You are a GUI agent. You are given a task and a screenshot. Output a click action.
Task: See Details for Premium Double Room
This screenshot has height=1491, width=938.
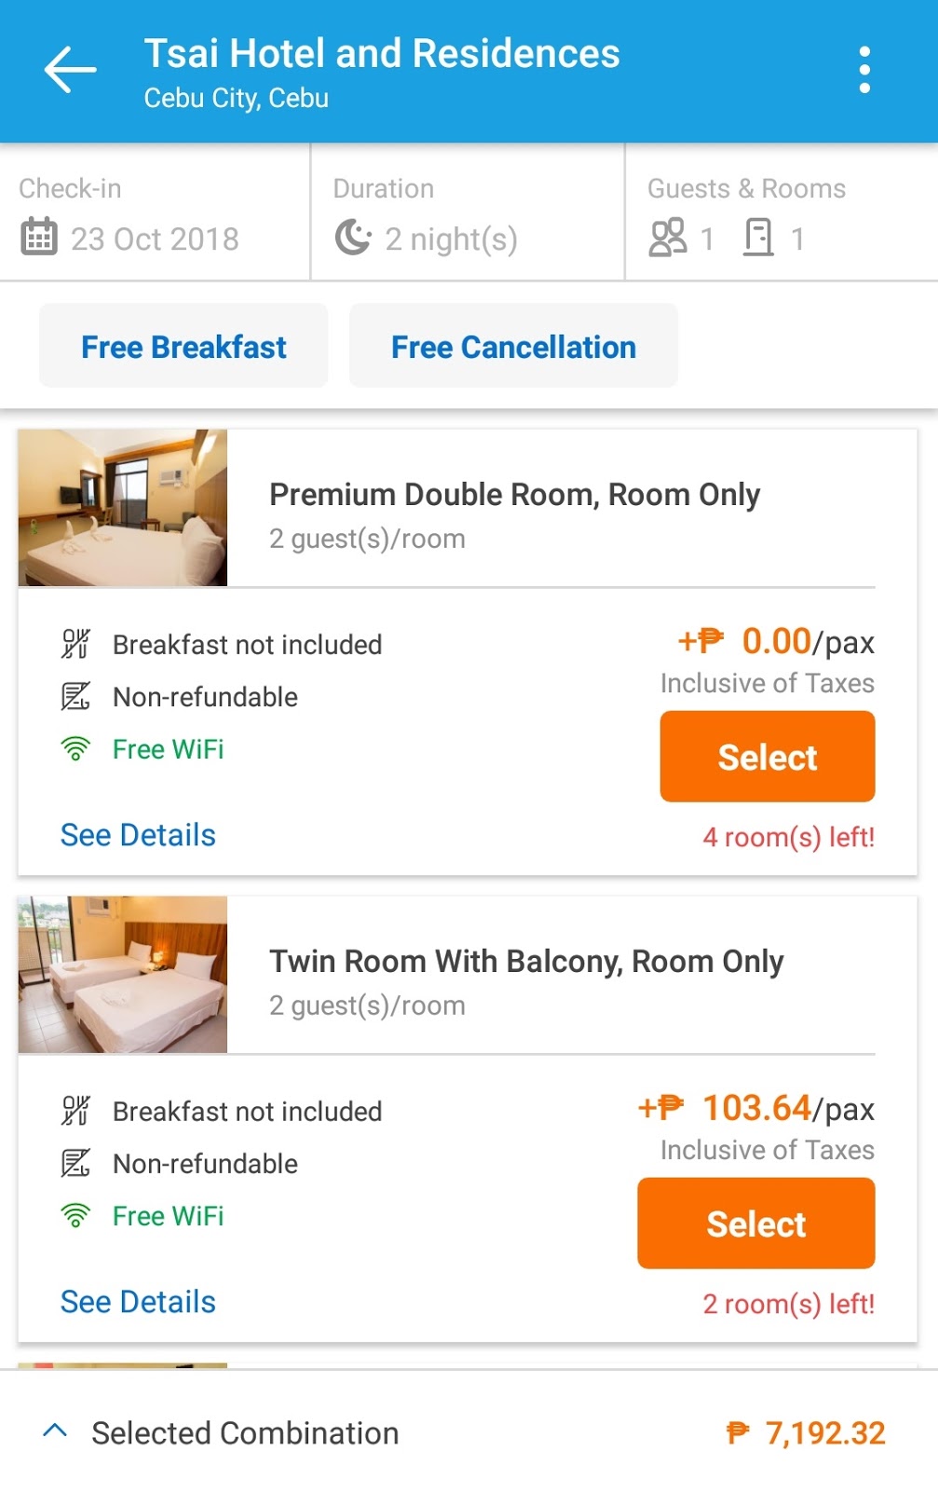tap(138, 835)
